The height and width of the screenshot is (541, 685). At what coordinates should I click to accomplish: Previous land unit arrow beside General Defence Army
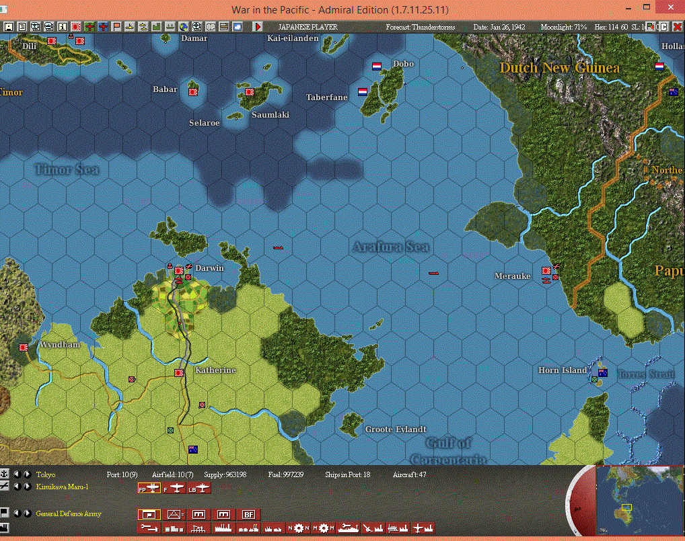(x=17, y=513)
